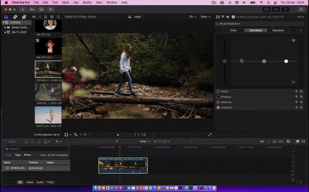Switch to the Roles index tab

[x=27, y=155]
